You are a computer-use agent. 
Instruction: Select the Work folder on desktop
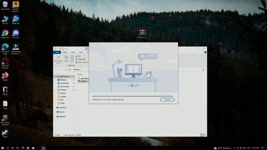pyautogui.click(x=5, y=105)
